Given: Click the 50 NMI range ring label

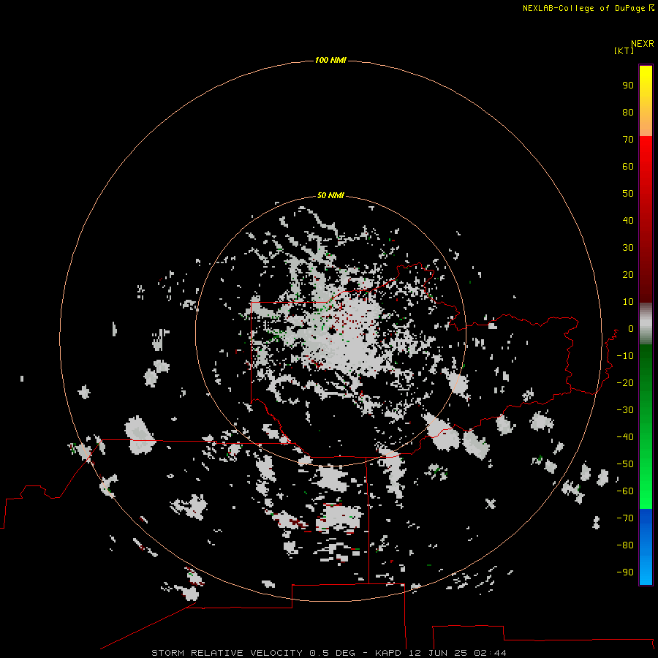Looking at the screenshot, I should click(330, 195).
